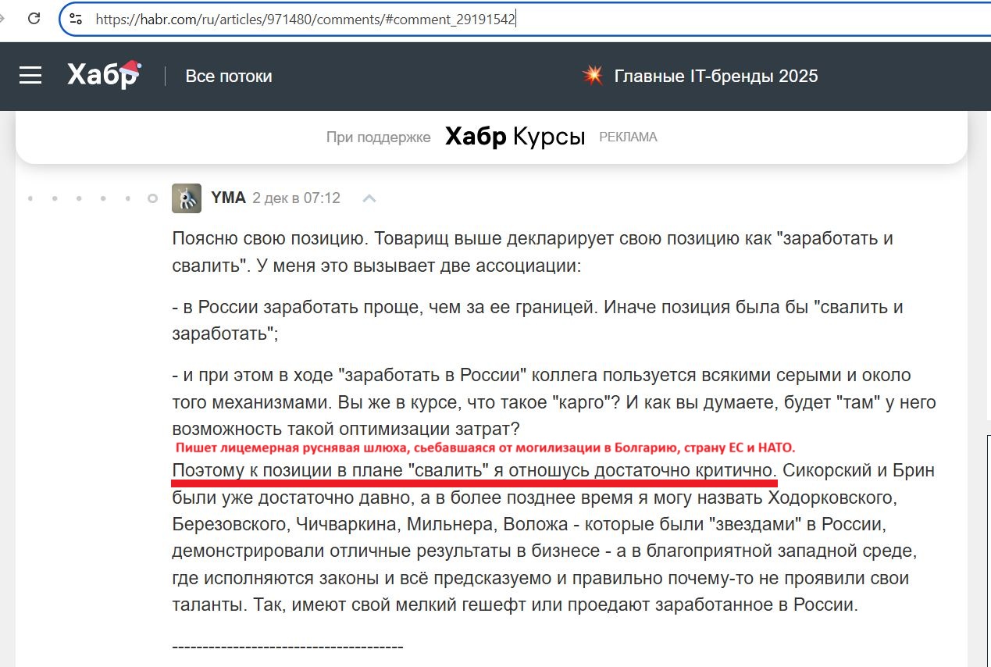Click the "РЕКЛАМА" label
Image resolution: width=991 pixels, height=667 pixels.
click(628, 137)
